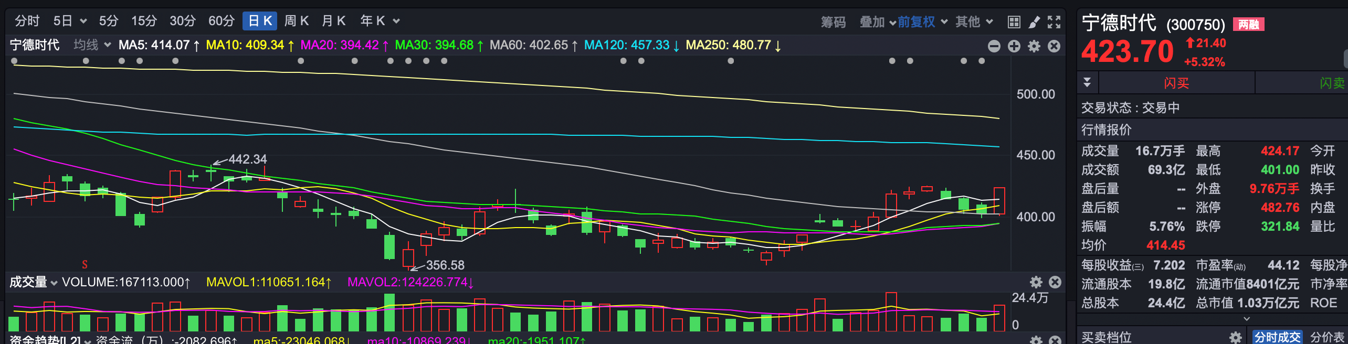Viewport: 1348px width, 344px height.
Task: Click the MA120: 457.33 label
Action: coord(632,45)
